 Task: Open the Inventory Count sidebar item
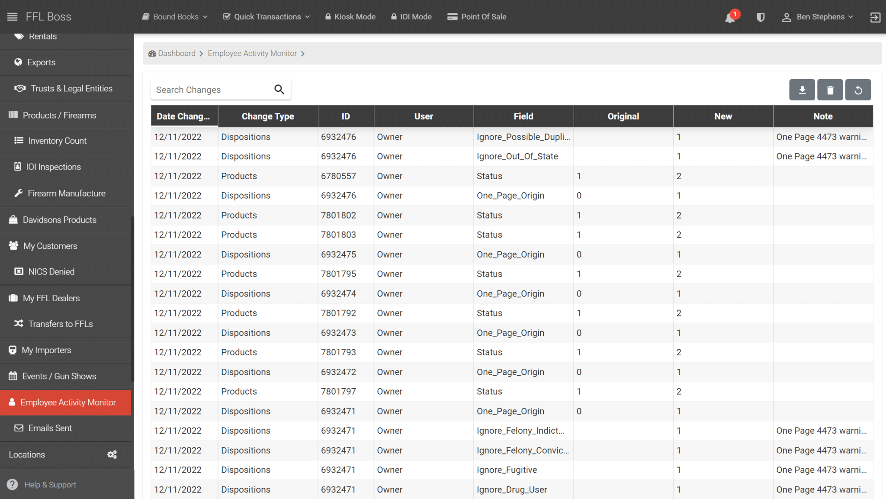[x=57, y=141]
